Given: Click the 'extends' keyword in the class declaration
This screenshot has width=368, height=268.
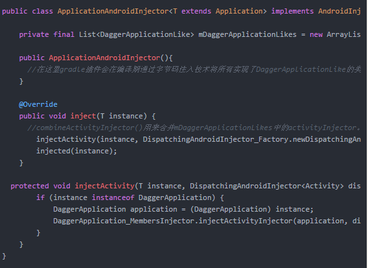Looking at the screenshot, I should tap(196, 11).
